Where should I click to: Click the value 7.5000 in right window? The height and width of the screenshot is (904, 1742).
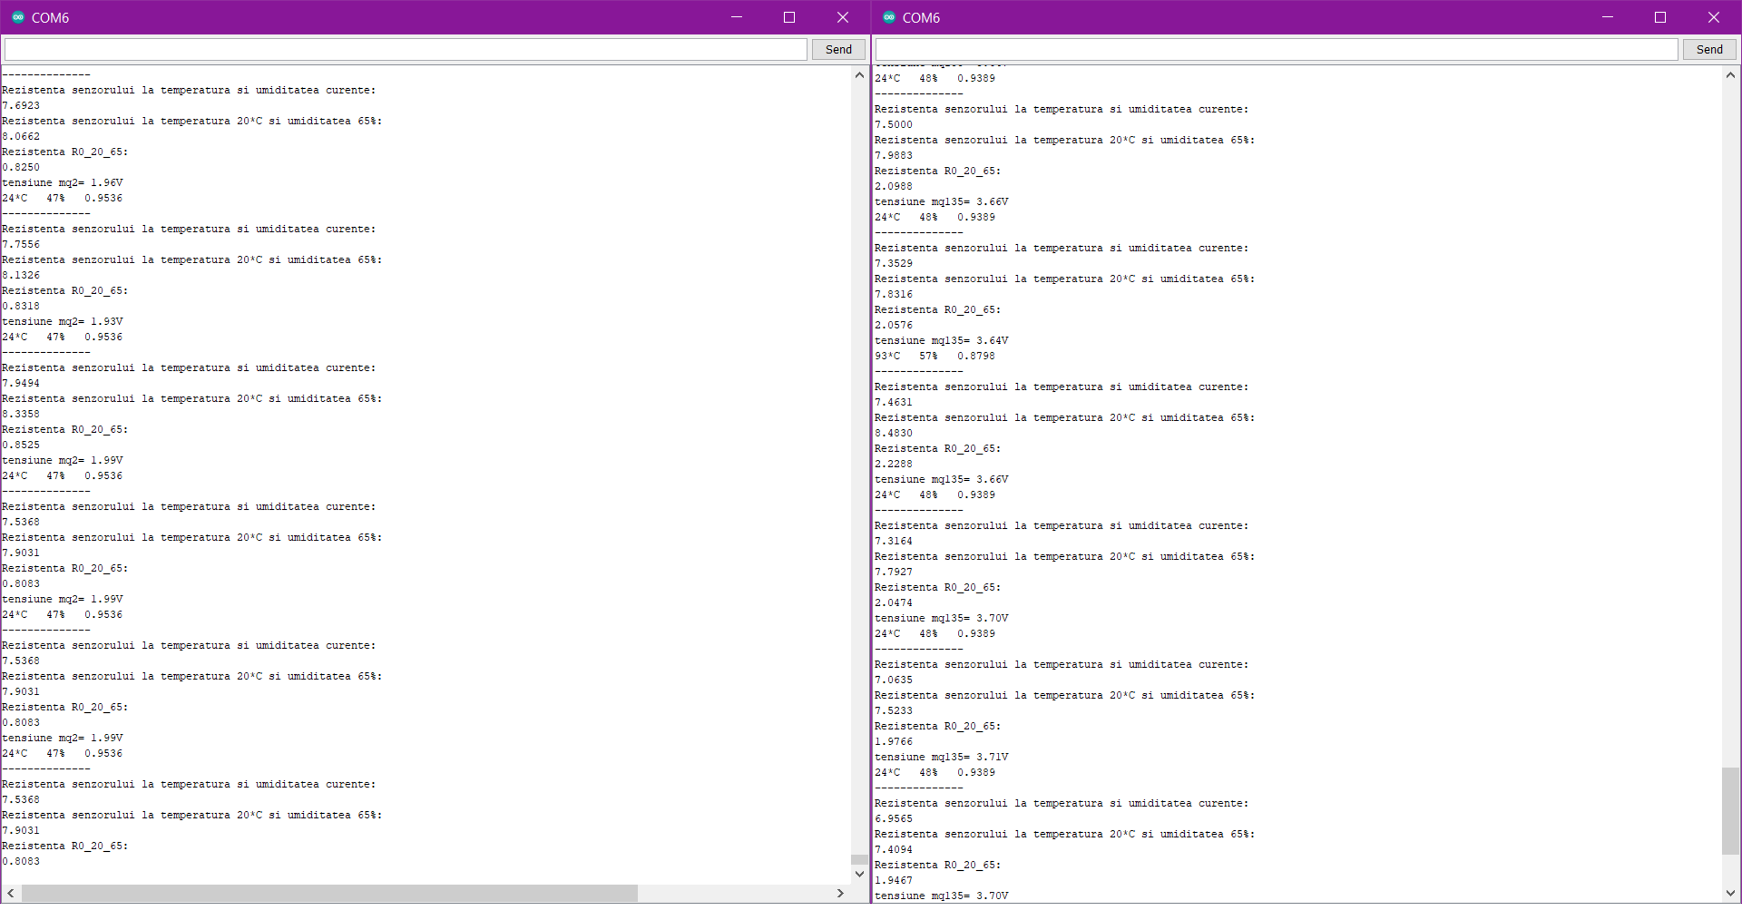click(893, 124)
